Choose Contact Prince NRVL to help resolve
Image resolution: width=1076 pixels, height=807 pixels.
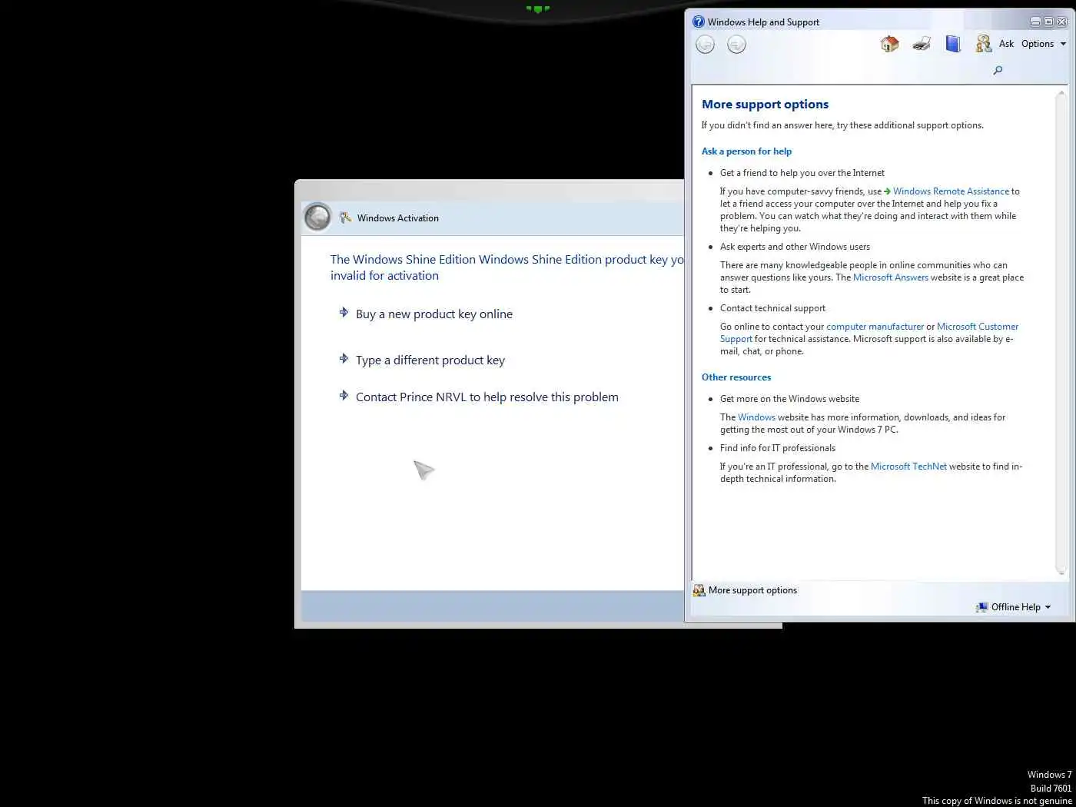click(x=487, y=397)
